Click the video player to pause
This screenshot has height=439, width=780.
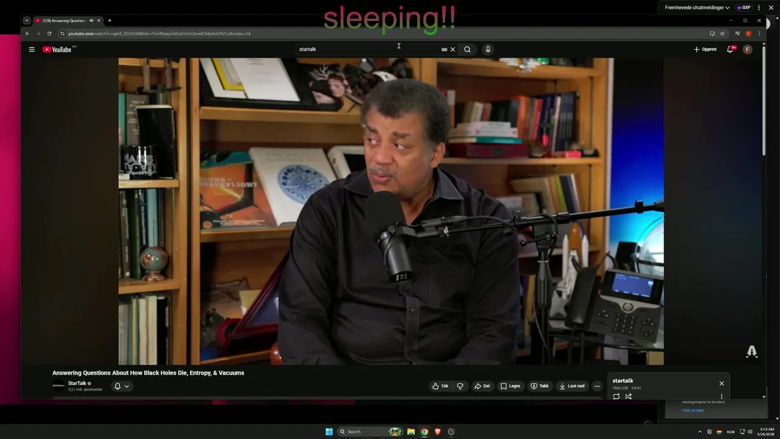tap(391, 211)
